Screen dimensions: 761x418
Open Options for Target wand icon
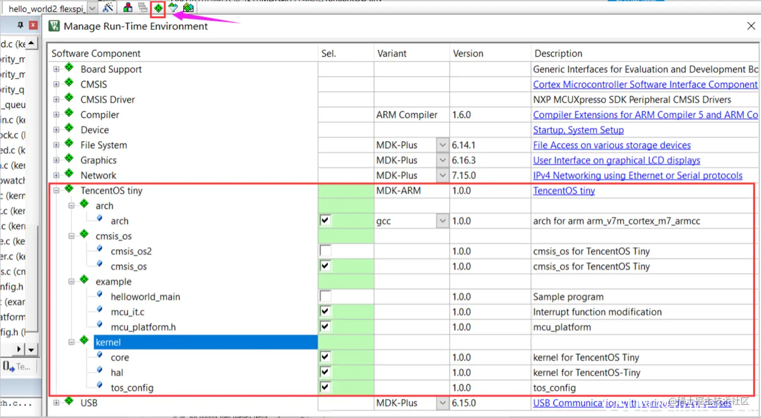[x=108, y=8]
